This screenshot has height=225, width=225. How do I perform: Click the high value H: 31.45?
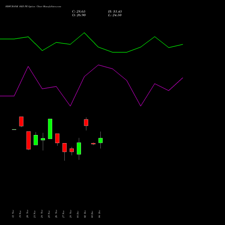coord(115,12)
